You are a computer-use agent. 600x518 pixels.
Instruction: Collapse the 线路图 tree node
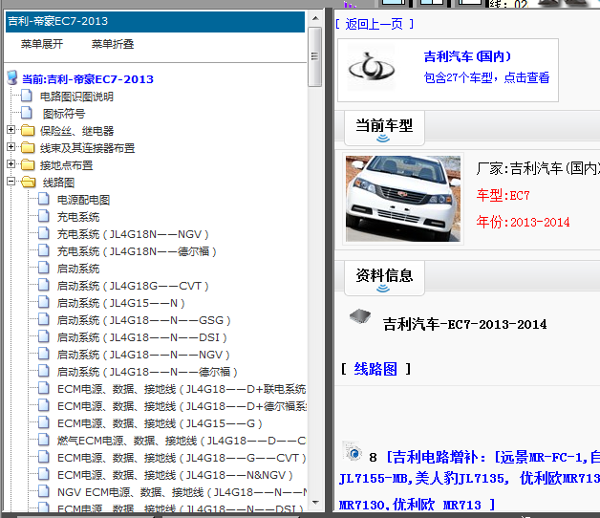(x=11, y=183)
